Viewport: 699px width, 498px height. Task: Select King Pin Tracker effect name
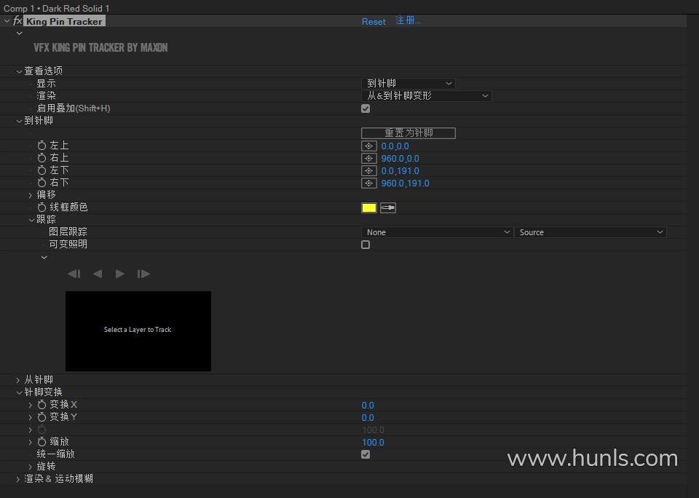(64, 21)
